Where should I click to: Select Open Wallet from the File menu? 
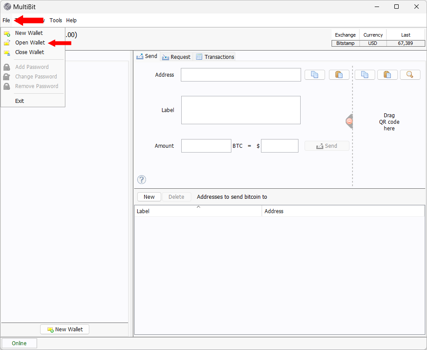[x=30, y=42]
